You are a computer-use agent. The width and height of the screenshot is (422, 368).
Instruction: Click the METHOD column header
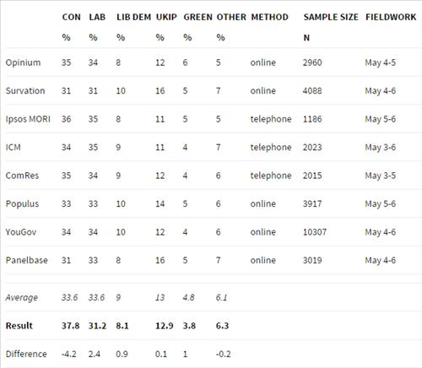click(269, 17)
